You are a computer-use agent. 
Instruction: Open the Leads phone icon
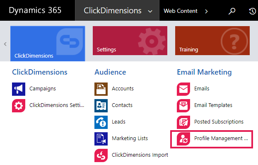[x=101, y=122]
